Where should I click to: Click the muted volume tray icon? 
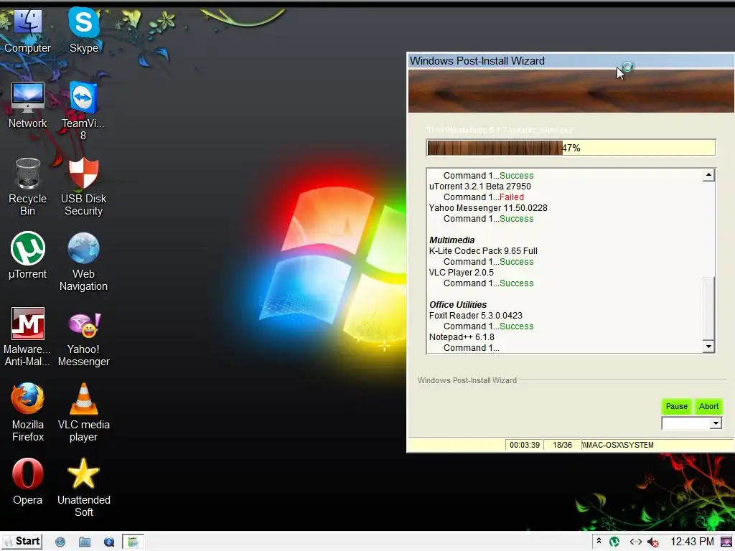pos(652,542)
